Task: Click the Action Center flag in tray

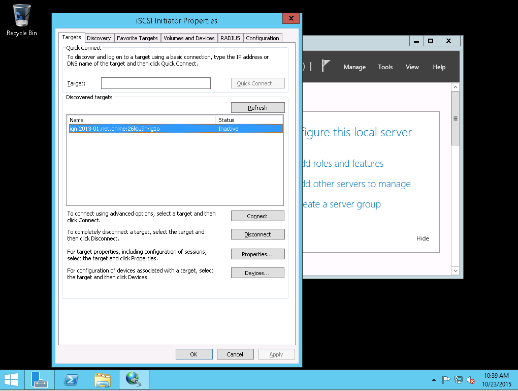Action: point(446,380)
